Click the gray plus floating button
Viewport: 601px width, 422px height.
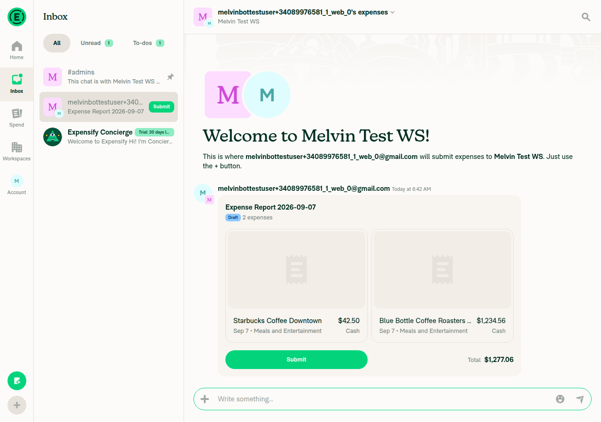[x=17, y=405]
